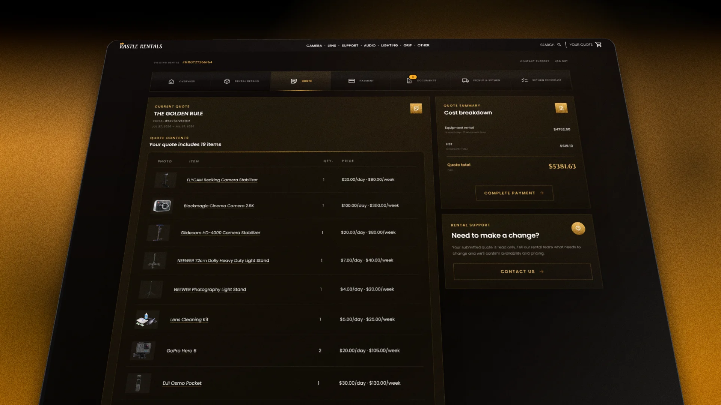Open the Your Quote cart icon
The height and width of the screenshot is (405, 721).
click(x=599, y=45)
